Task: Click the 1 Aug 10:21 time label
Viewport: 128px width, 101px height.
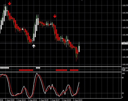Action: [33, 100]
